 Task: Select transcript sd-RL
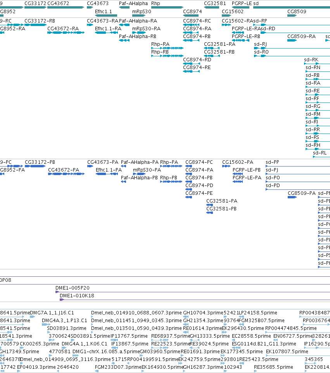pos(320,153)
